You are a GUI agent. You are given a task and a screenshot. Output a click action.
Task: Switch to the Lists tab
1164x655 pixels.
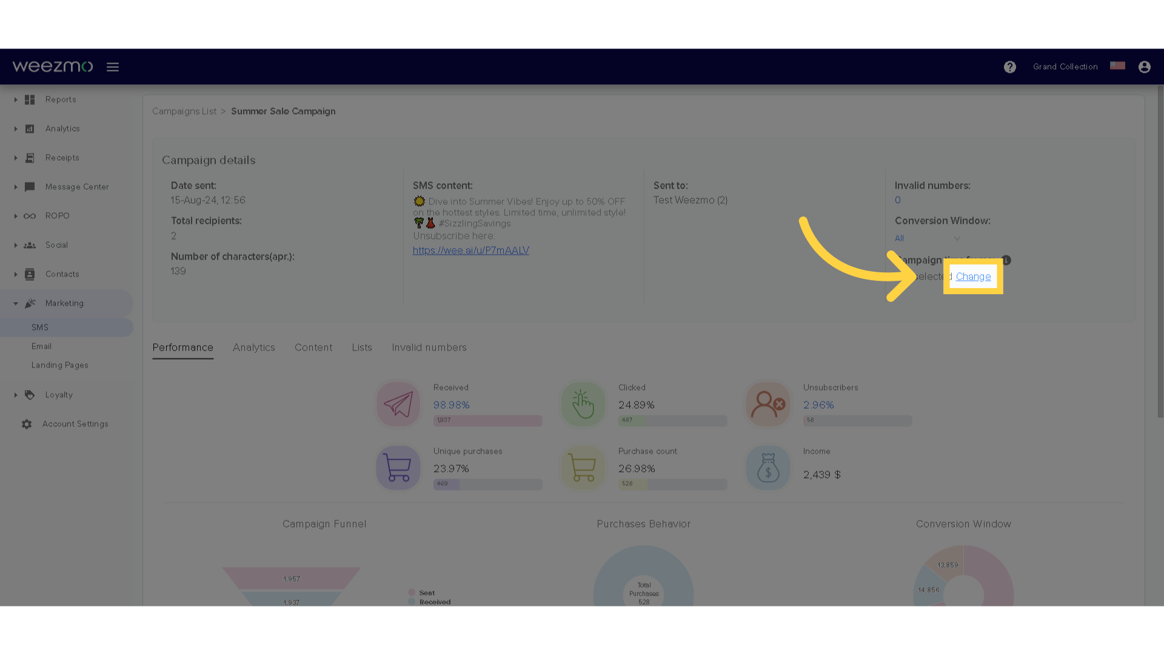click(x=362, y=348)
